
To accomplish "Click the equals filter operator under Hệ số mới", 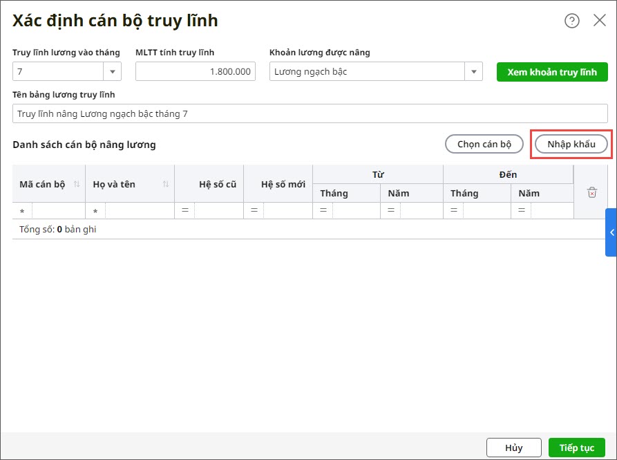I will [x=254, y=210].
